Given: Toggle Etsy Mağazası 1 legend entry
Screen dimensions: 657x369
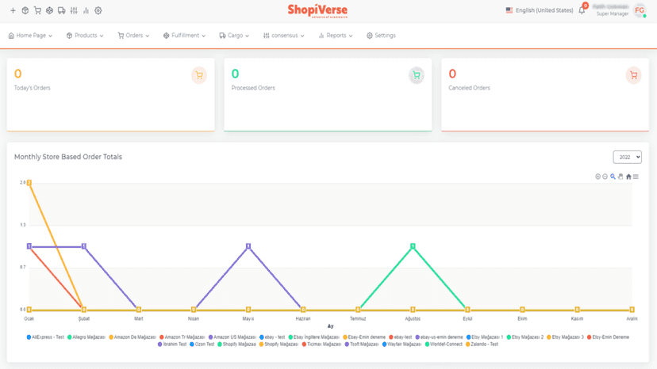Looking at the screenshot, I should (x=485, y=337).
